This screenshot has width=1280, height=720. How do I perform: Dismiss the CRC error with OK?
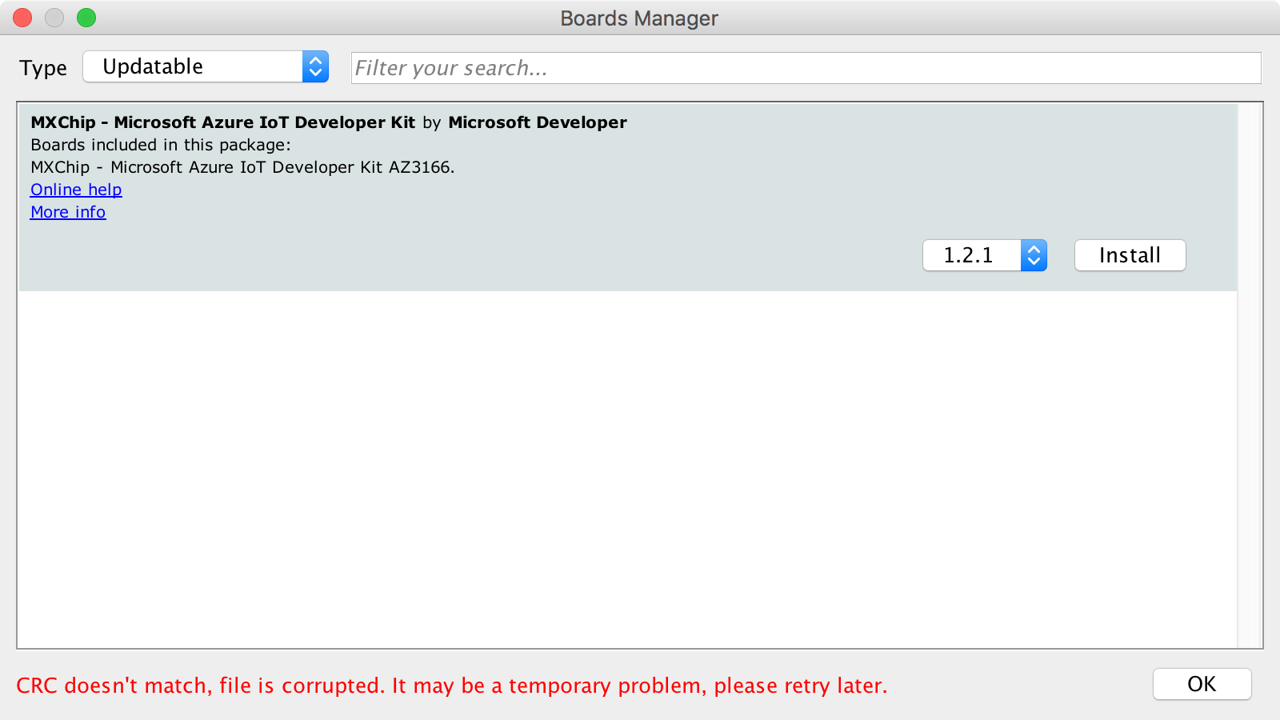pos(1202,684)
